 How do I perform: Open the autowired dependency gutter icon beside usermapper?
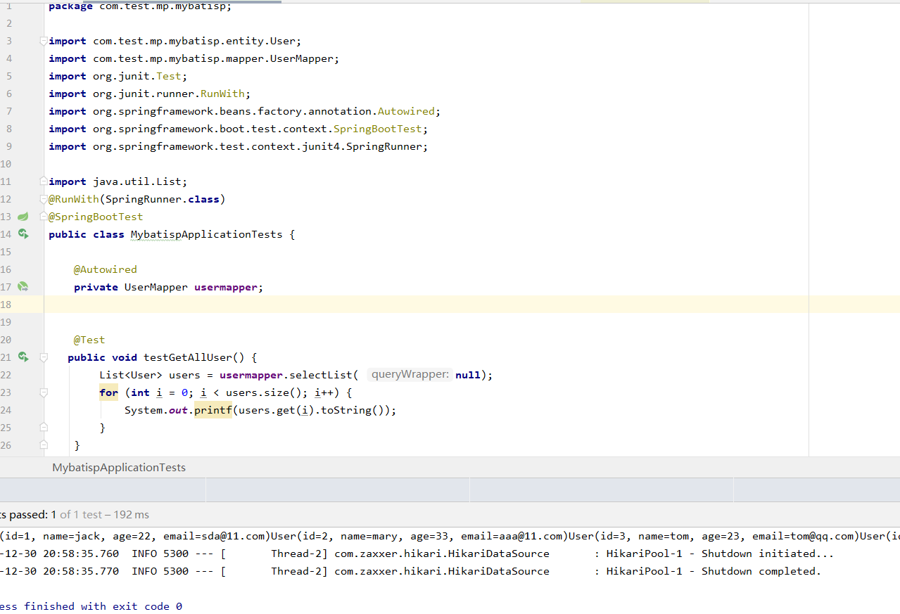point(23,287)
